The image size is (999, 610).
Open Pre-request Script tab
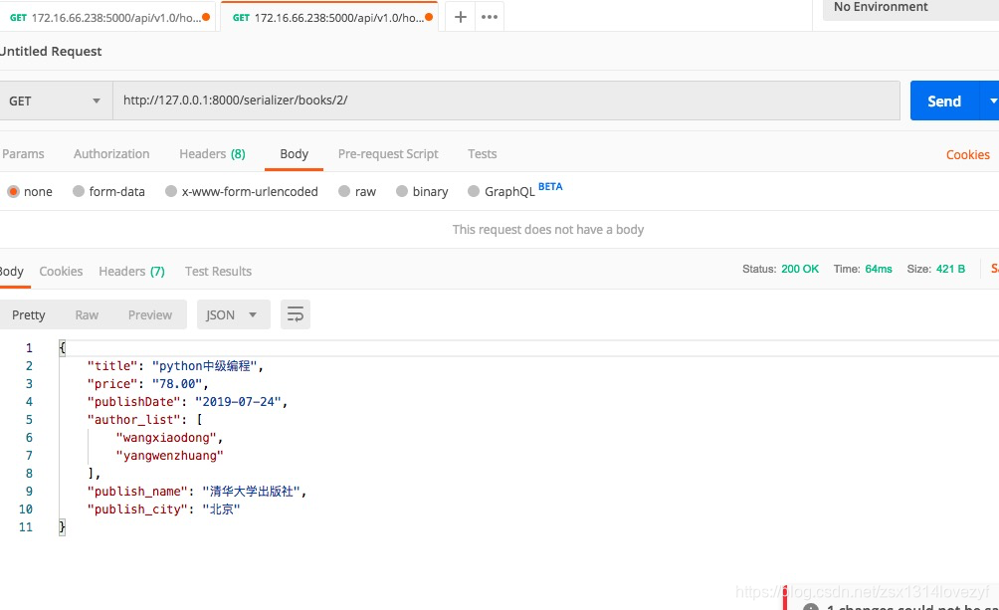(x=388, y=153)
